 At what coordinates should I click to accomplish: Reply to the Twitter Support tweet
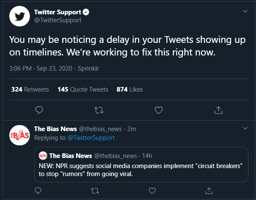[39, 110]
